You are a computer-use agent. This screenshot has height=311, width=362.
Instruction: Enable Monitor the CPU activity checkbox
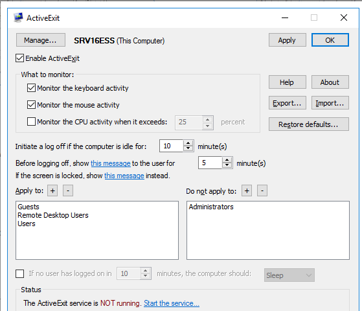(x=31, y=122)
